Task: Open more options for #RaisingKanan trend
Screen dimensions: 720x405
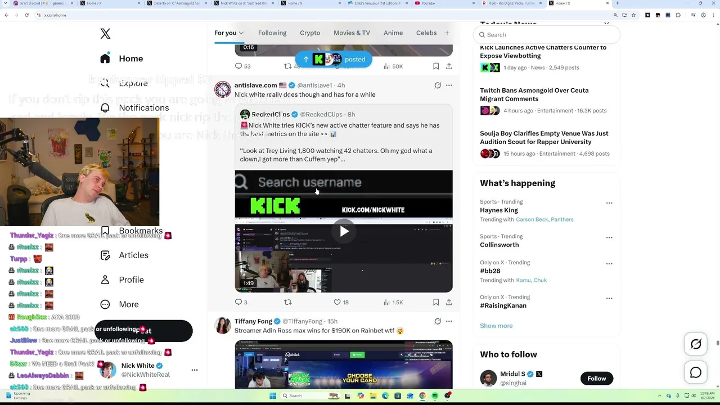Action: coord(609,298)
